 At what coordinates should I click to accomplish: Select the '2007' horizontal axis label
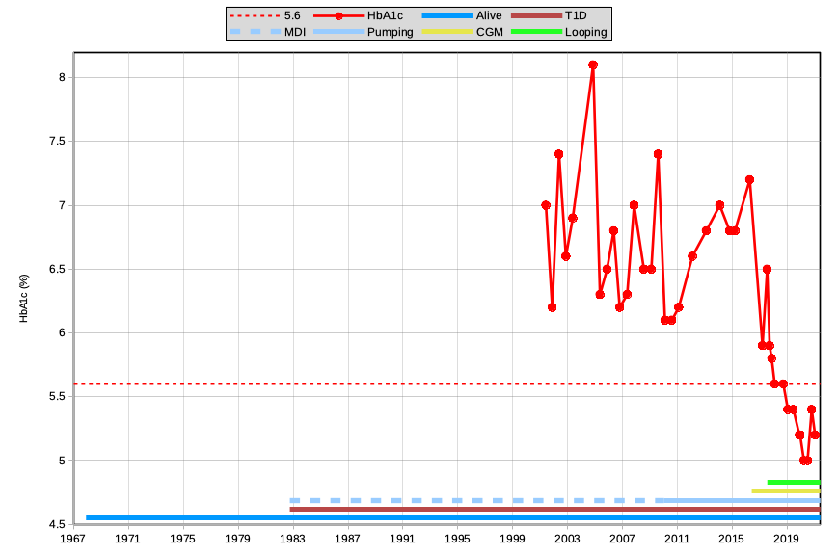pyautogui.click(x=622, y=539)
